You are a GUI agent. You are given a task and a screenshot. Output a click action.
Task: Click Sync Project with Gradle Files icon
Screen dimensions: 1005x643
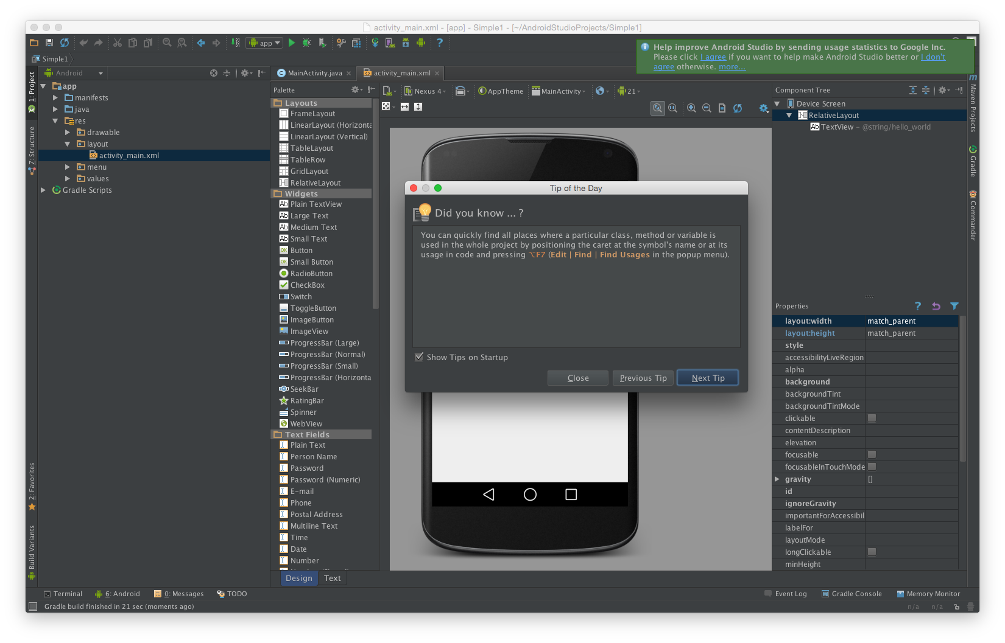(375, 43)
